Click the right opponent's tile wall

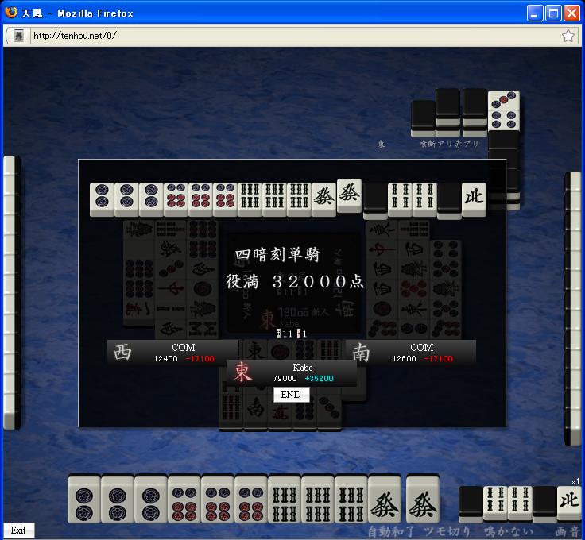click(575, 309)
